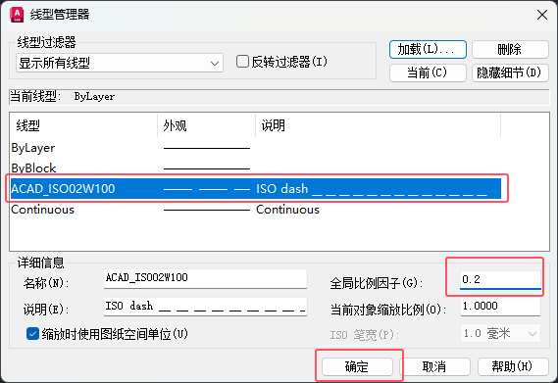Click the 全局比例因子(G) field showing 0.2
Image resolution: width=558 pixels, height=383 pixels.
[500, 280]
